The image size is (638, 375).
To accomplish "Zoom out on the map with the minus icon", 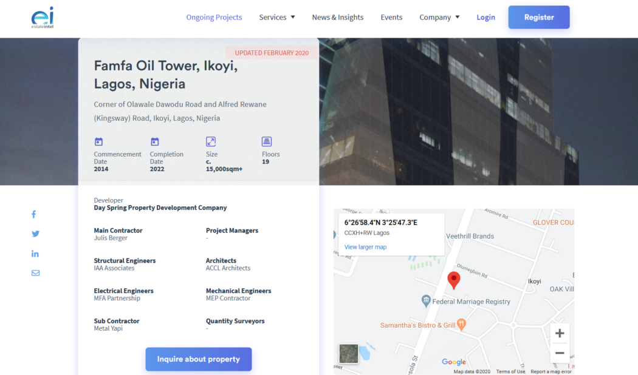I will point(560,353).
